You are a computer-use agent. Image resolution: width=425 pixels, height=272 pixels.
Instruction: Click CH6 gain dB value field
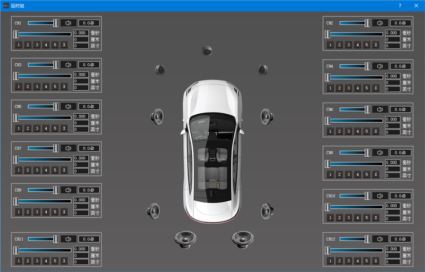tap(401, 109)
